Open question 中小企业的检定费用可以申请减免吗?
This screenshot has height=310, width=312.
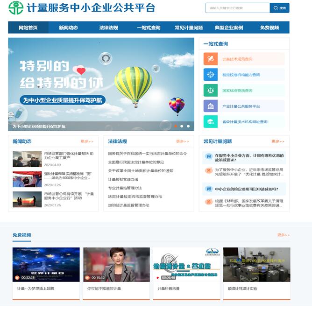pos(247,189)
